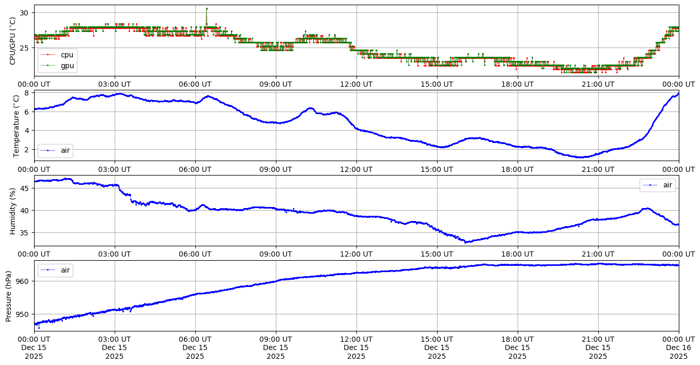The image size is (700, 365).
Task: Click the 'Pressure (hPa)' y-axis label
Action: point(9,296)
